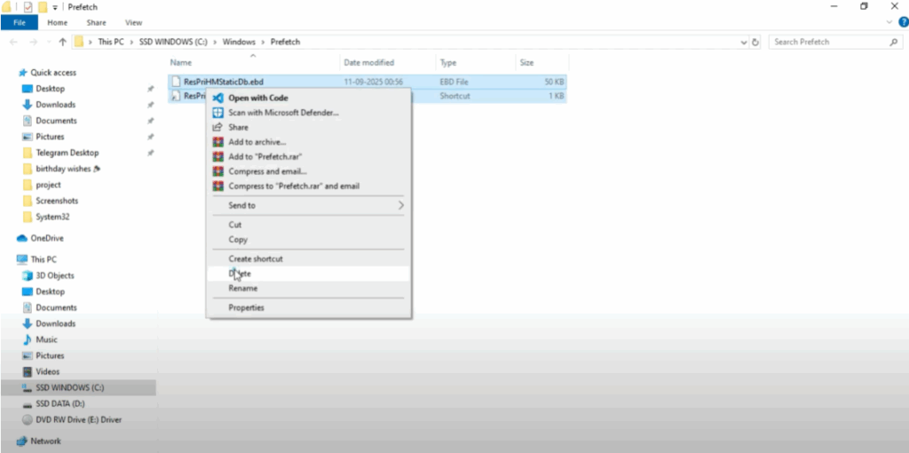Choose Properties in the context menu
The height and width of the screenshot is (453, 909).
click(x=246, y=307)
